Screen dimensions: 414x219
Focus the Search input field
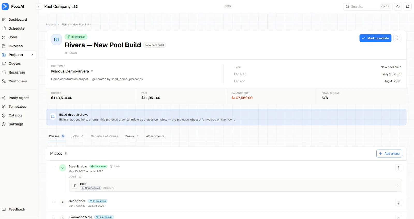click(368, 6)
